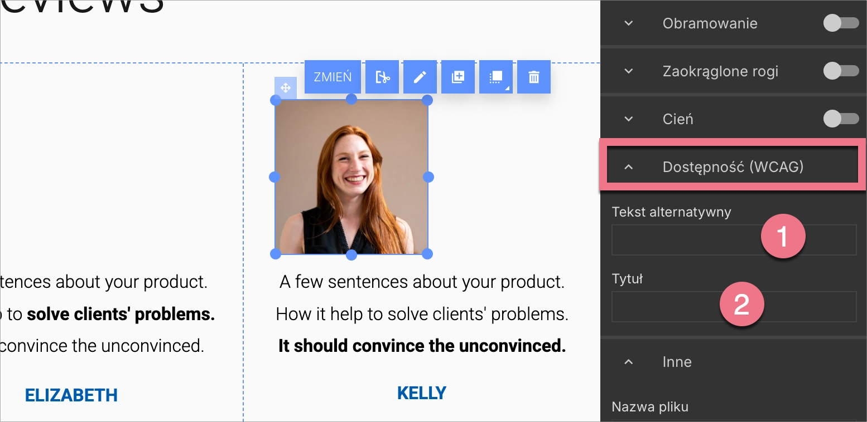Viewport: 867px width, 422px height.
Task: Click the Tekst alternatywny input field
Action: 686,240
